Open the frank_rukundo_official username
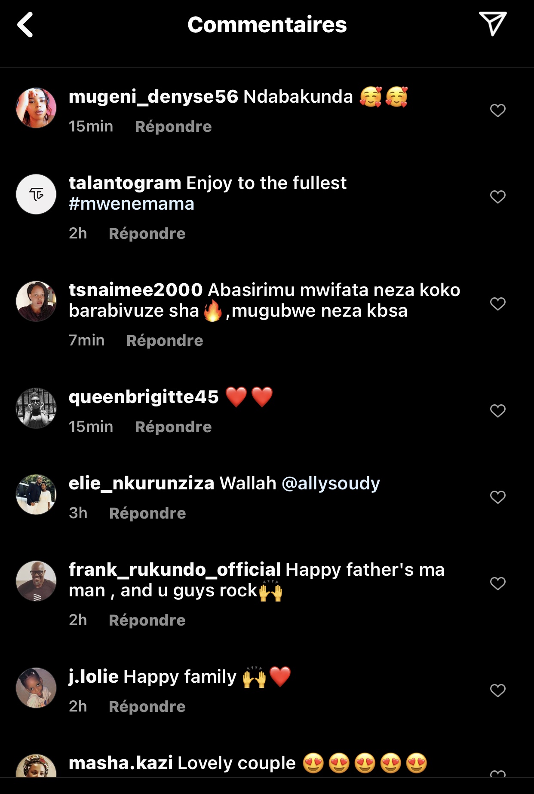This screenshot has height=794, width=534. point(175,570)
